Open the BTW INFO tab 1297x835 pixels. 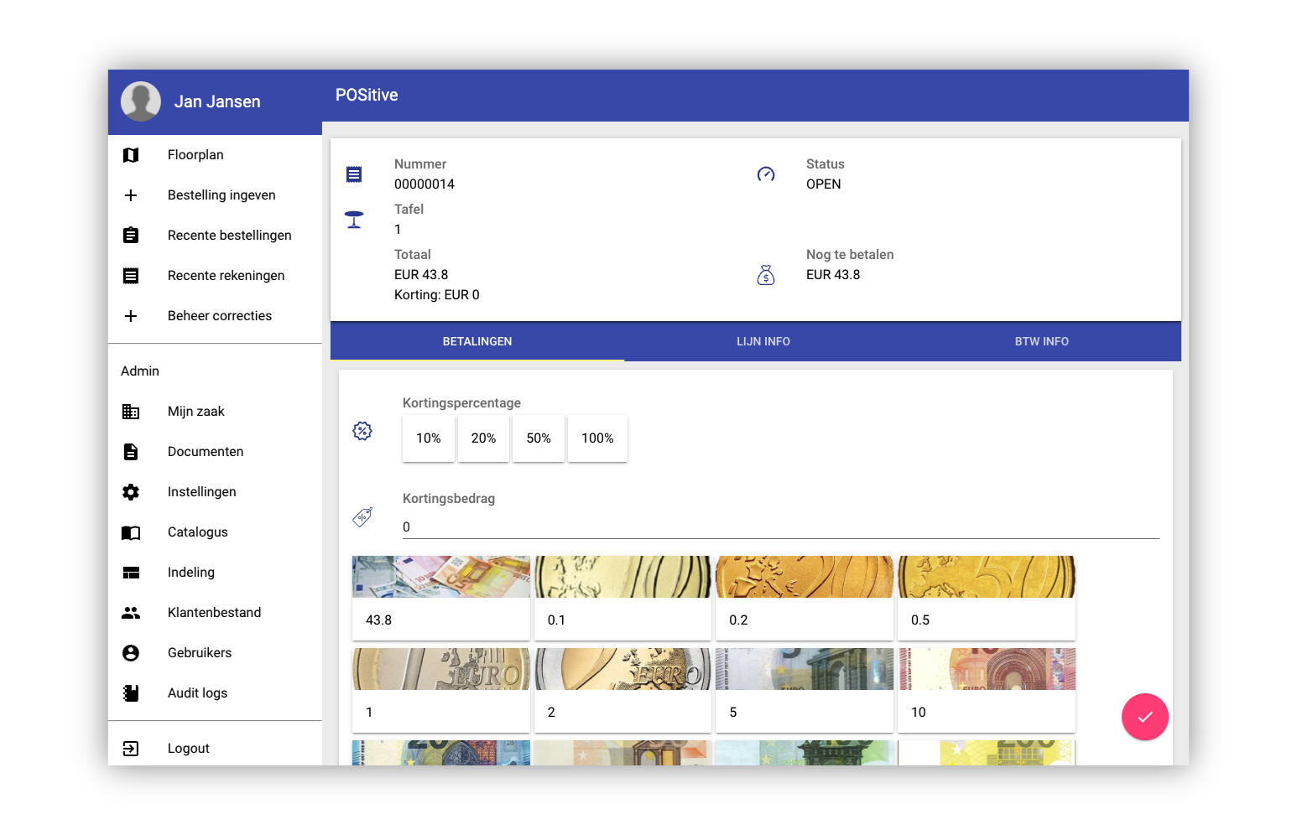pos(1041,341)
